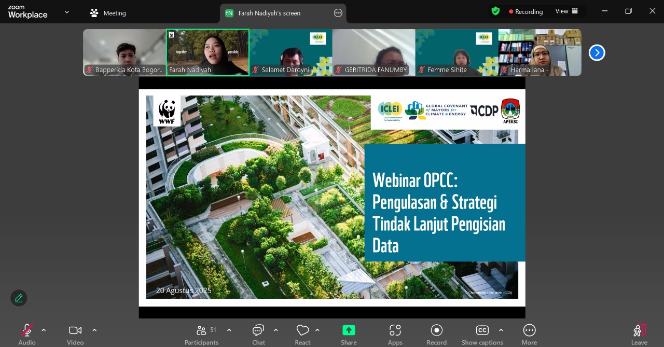
Task: Expand the Video options arrow
Action: [x=94, y=330]
